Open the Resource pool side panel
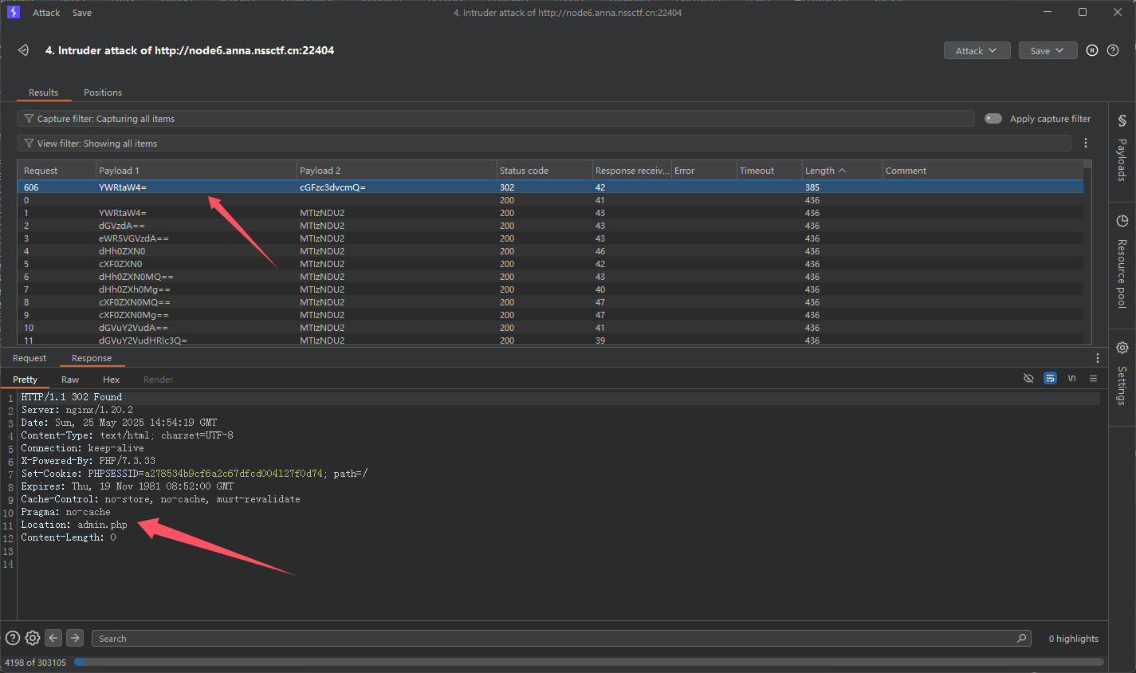The image size is (1136, 673). pyautogui.click(x=1122, y=262)
